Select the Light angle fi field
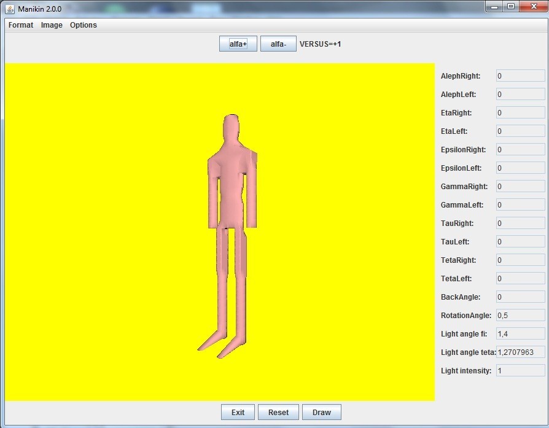This screenshot has height=428, width=549. (x=520, y=334)
